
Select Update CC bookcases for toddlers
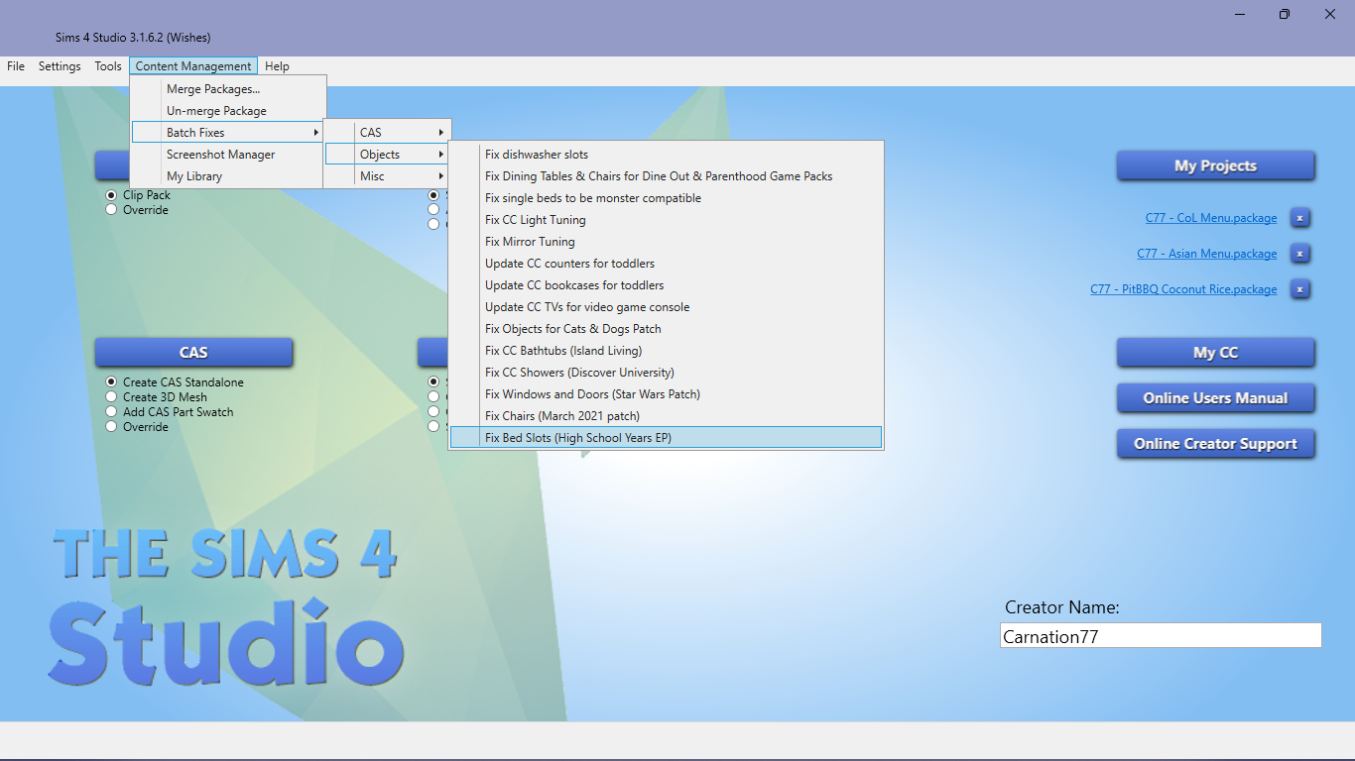(666, 285)
